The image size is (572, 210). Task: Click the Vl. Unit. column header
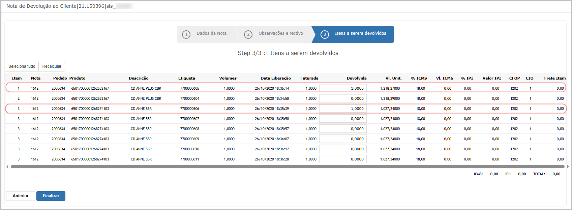(x=394, y=78)
